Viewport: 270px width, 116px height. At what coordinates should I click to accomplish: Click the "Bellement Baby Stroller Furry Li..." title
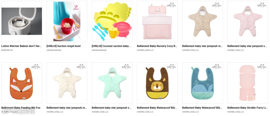click(247, 108)
